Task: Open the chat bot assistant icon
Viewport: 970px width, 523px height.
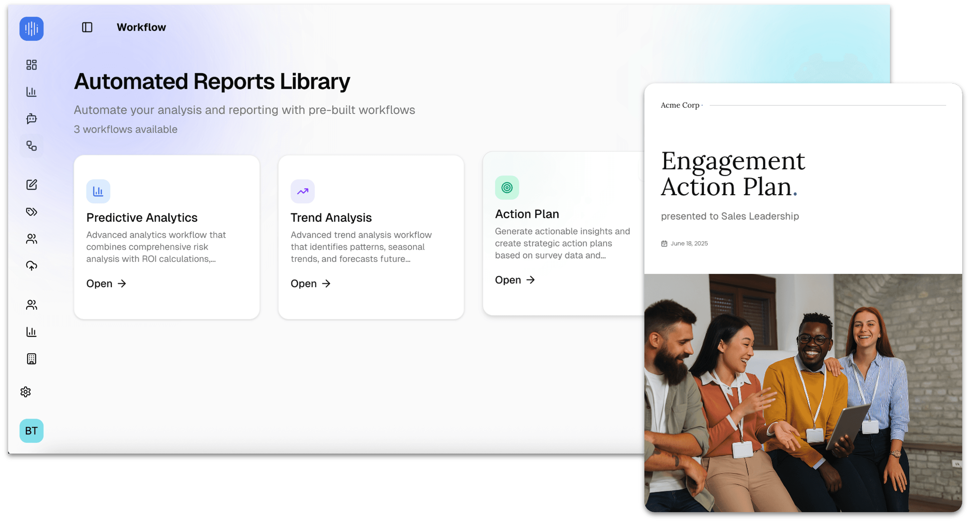Action: tap(31, 119)
